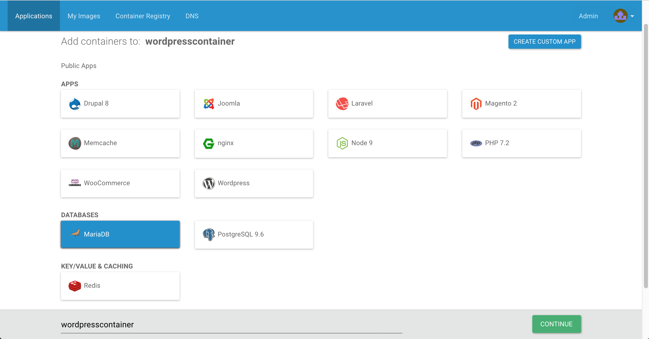This screenshot has width=649, height=339.
Task: Select the Laravel label
Action: point(362,103)
